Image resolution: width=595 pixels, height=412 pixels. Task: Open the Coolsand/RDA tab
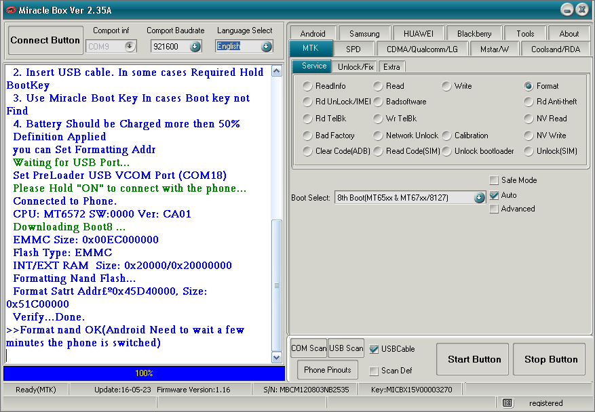556,49
